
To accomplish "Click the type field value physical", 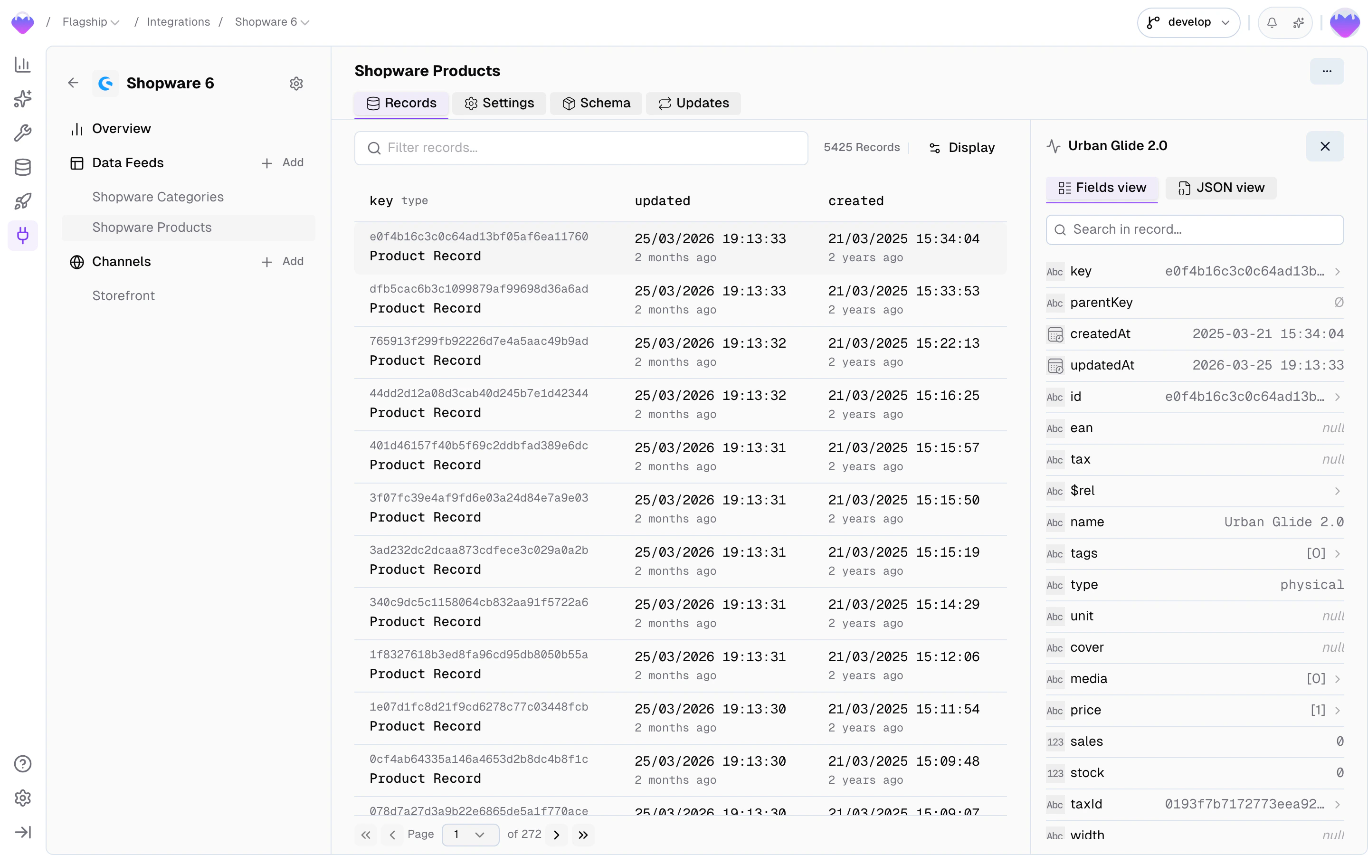I will 1311,585.
